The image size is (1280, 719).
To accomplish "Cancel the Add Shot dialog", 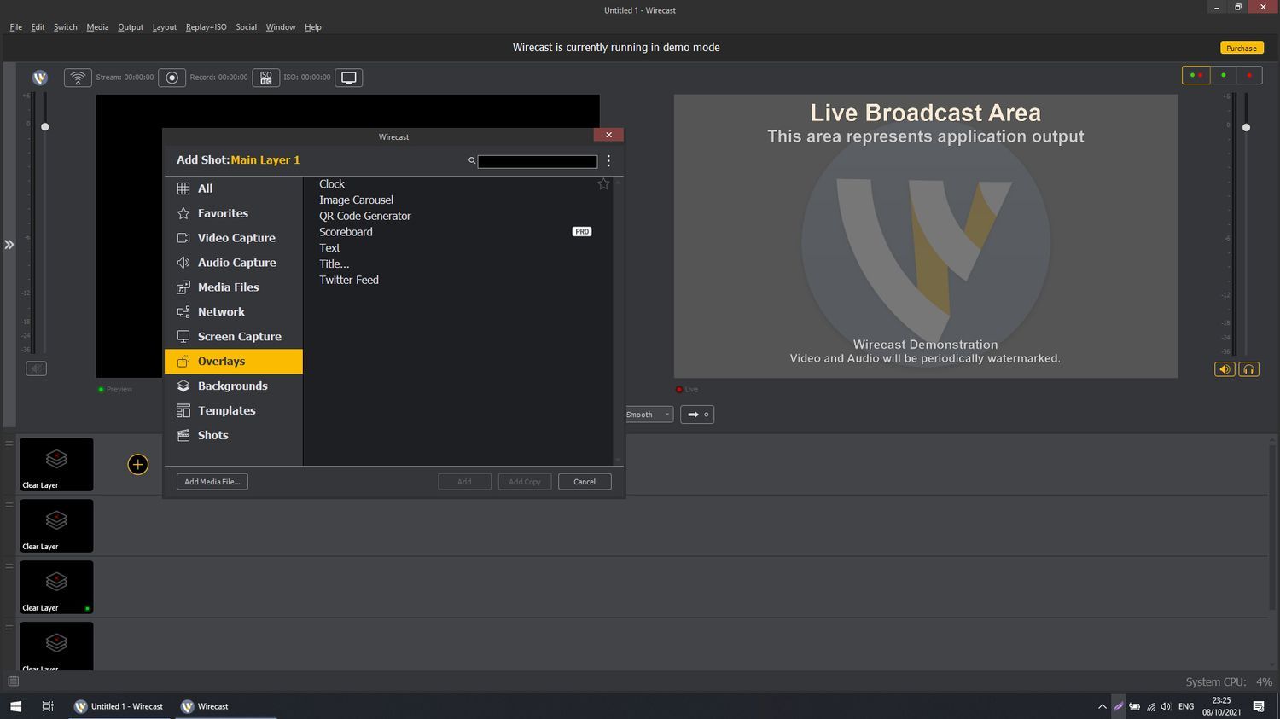I will [585, 482].
